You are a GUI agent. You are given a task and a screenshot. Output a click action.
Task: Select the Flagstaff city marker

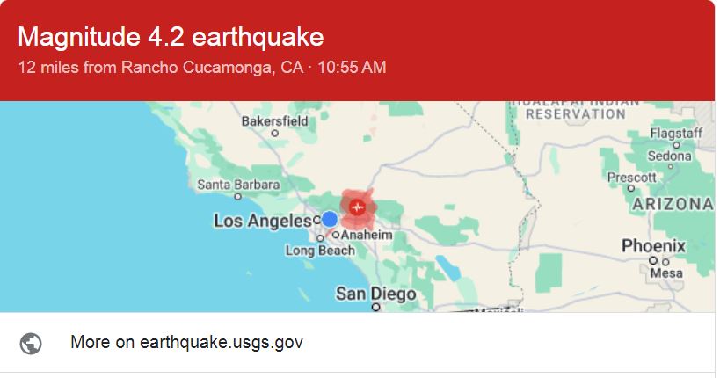(x=676, y=145)
